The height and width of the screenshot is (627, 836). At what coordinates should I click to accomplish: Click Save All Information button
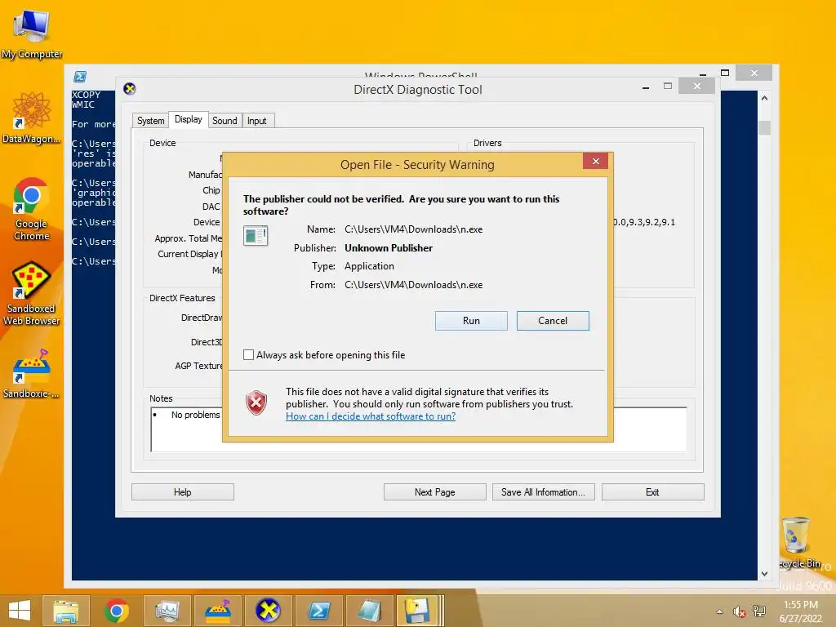click(x=543, y=491)
